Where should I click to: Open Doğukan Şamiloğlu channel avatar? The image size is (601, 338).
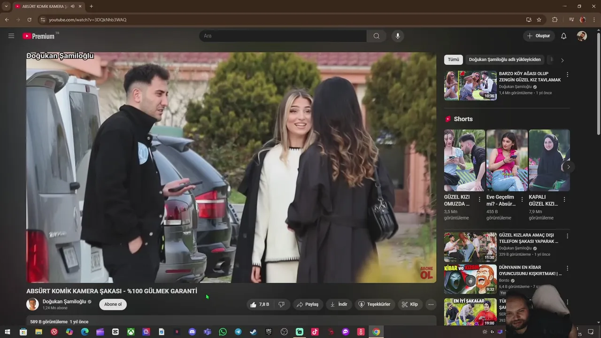tap(32, 304)
